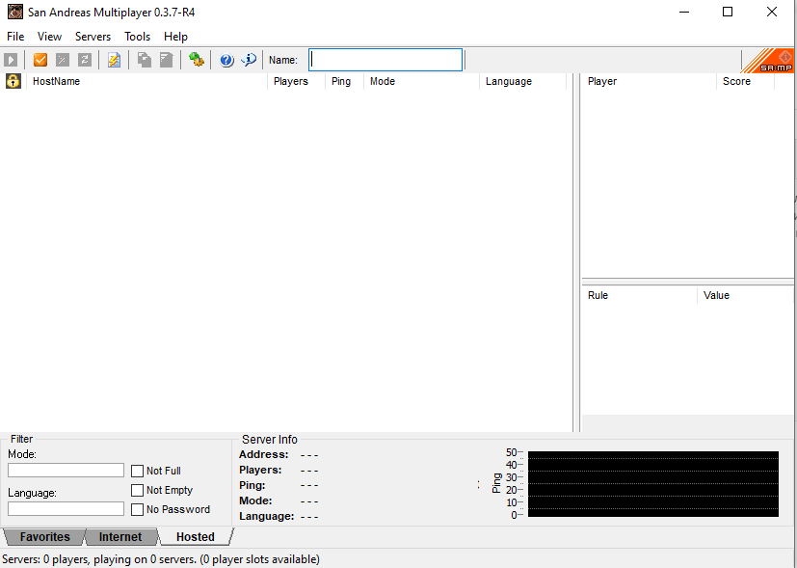Open Settings with the green gear icon
The height and width of the screenshot is (568, 797).
pyautogui.click(x=197, y=60)
